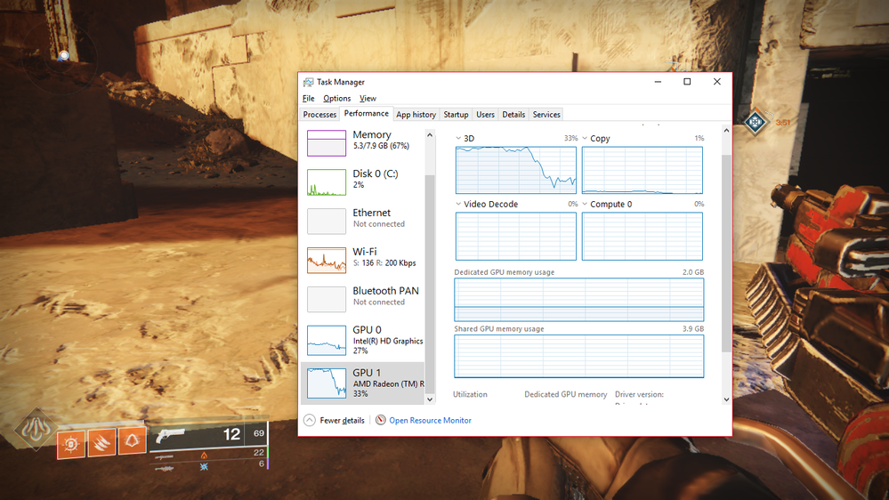
Task: Select the GPU 1 thumbnail graph
Action: click(327, 383)
